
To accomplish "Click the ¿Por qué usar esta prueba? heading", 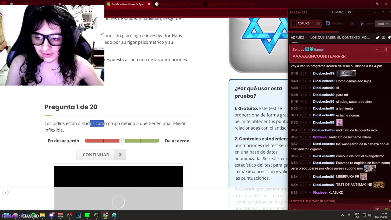I will click(258, 92).
